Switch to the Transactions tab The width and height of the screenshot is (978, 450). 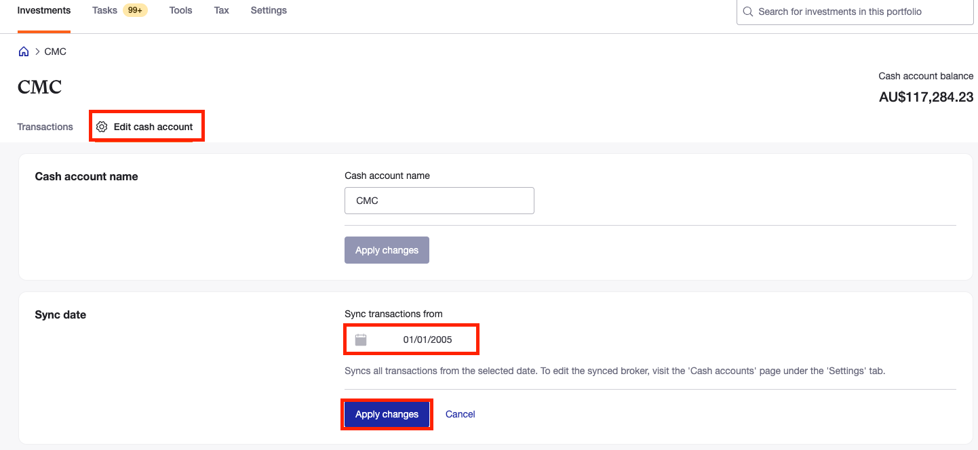point(45,127)
